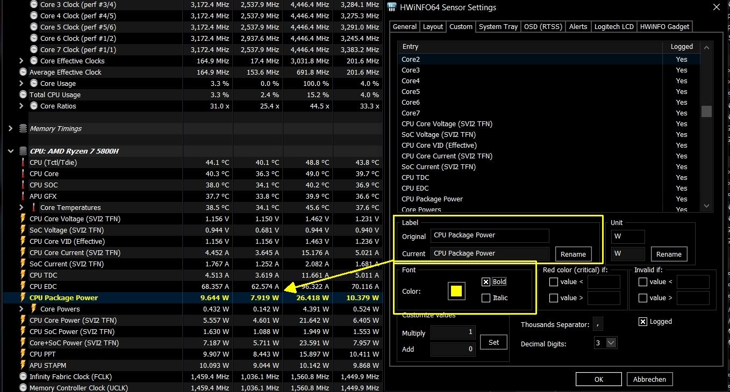Click Rename button next to label field
Viewport: 730px width, 392px height.
tap(573, 254)
